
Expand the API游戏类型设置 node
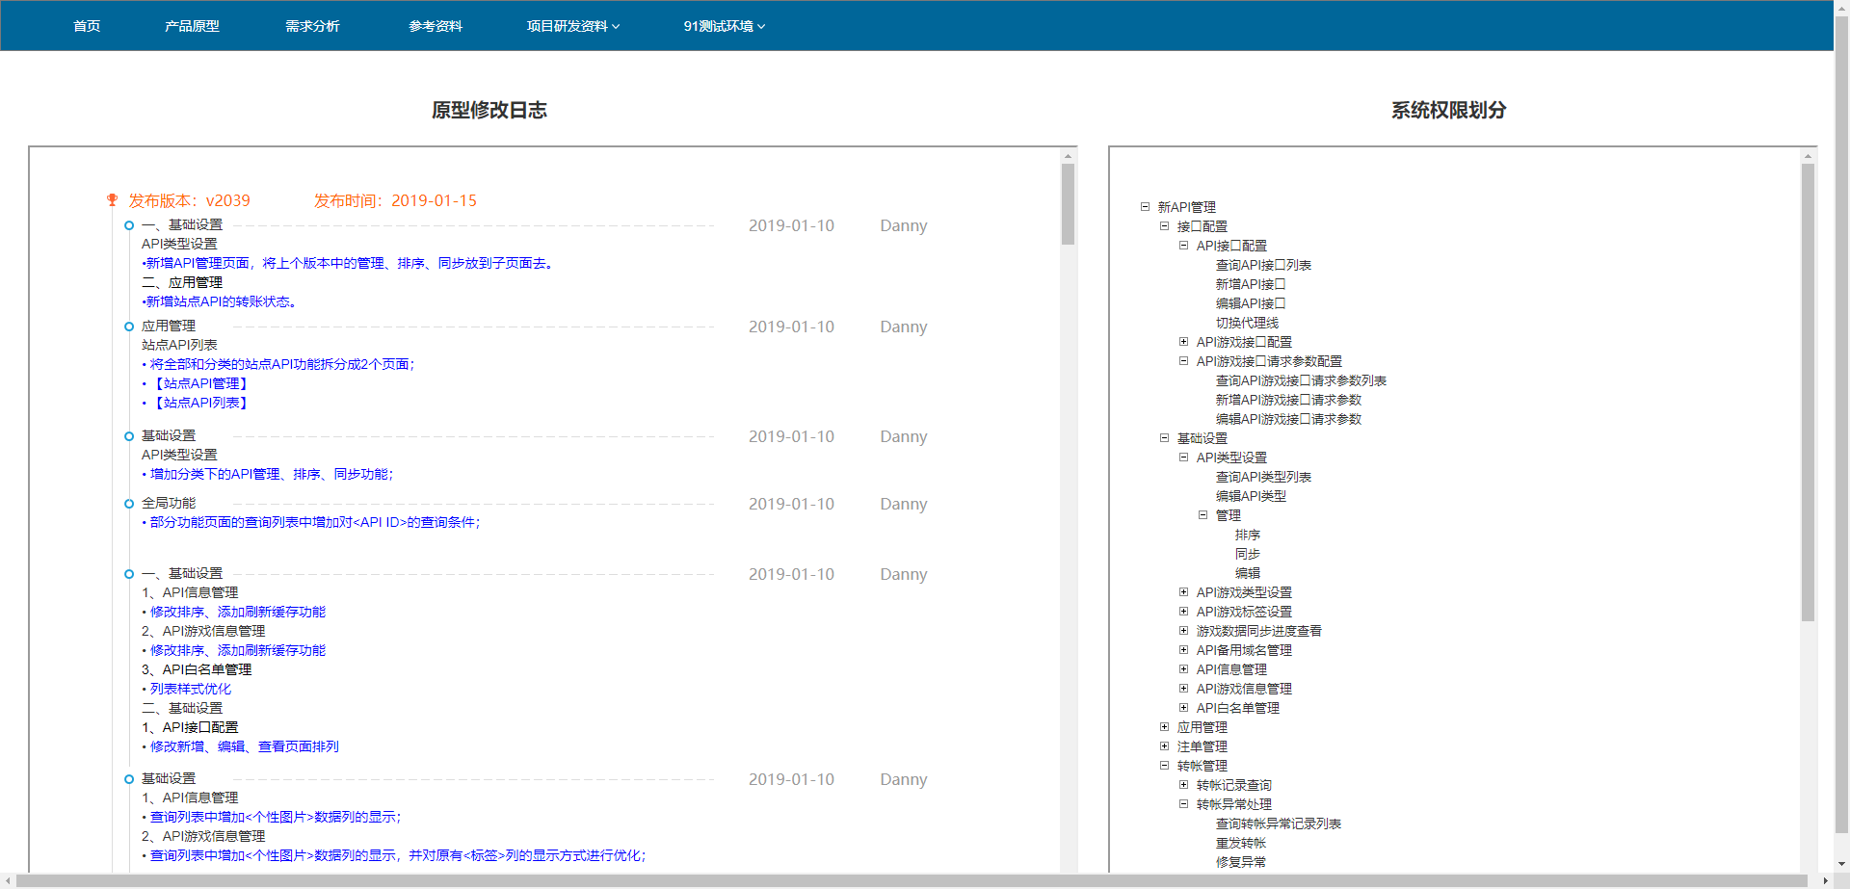(x=1183, y=591)
